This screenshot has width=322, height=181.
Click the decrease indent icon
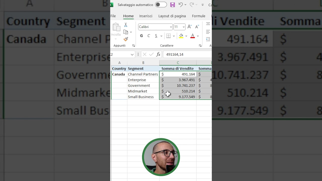pyautogui.click(x=208, y=39)
